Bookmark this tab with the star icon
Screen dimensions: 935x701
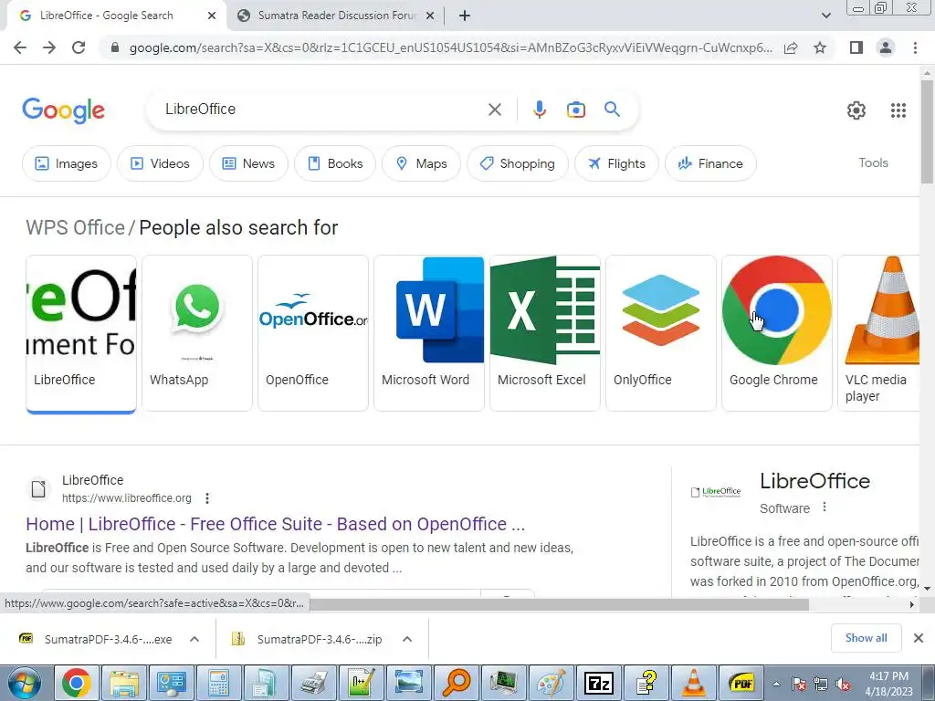pos(820,47)
